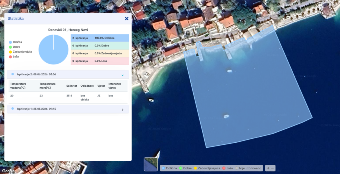Click the Intenzitet vjetra column header
Image resolution: width=340 pixels, height=174 pixels.
click(115, 86)
